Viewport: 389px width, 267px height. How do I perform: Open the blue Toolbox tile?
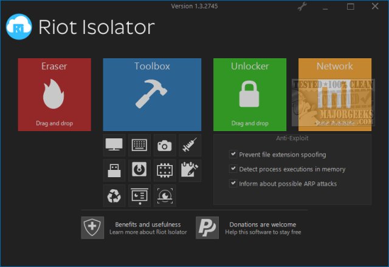(152, 95)
